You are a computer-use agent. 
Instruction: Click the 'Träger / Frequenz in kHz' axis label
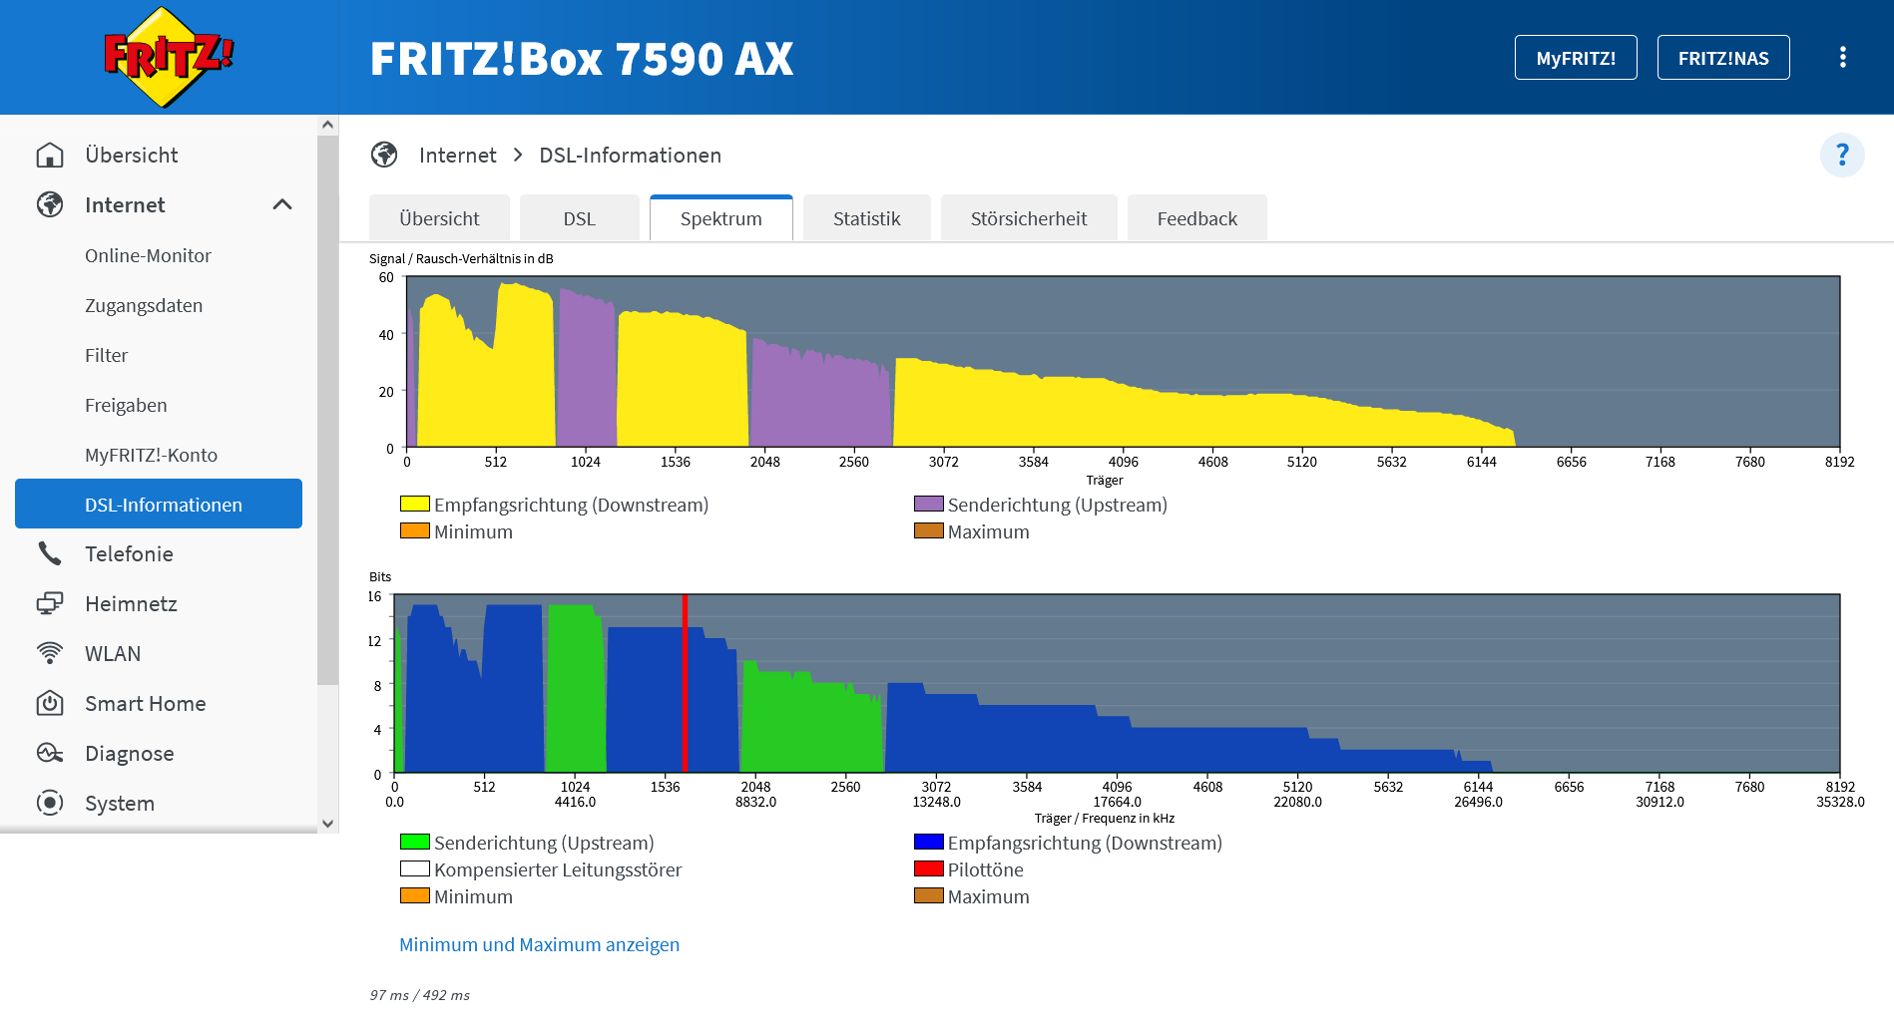(x=1104, y=818)
